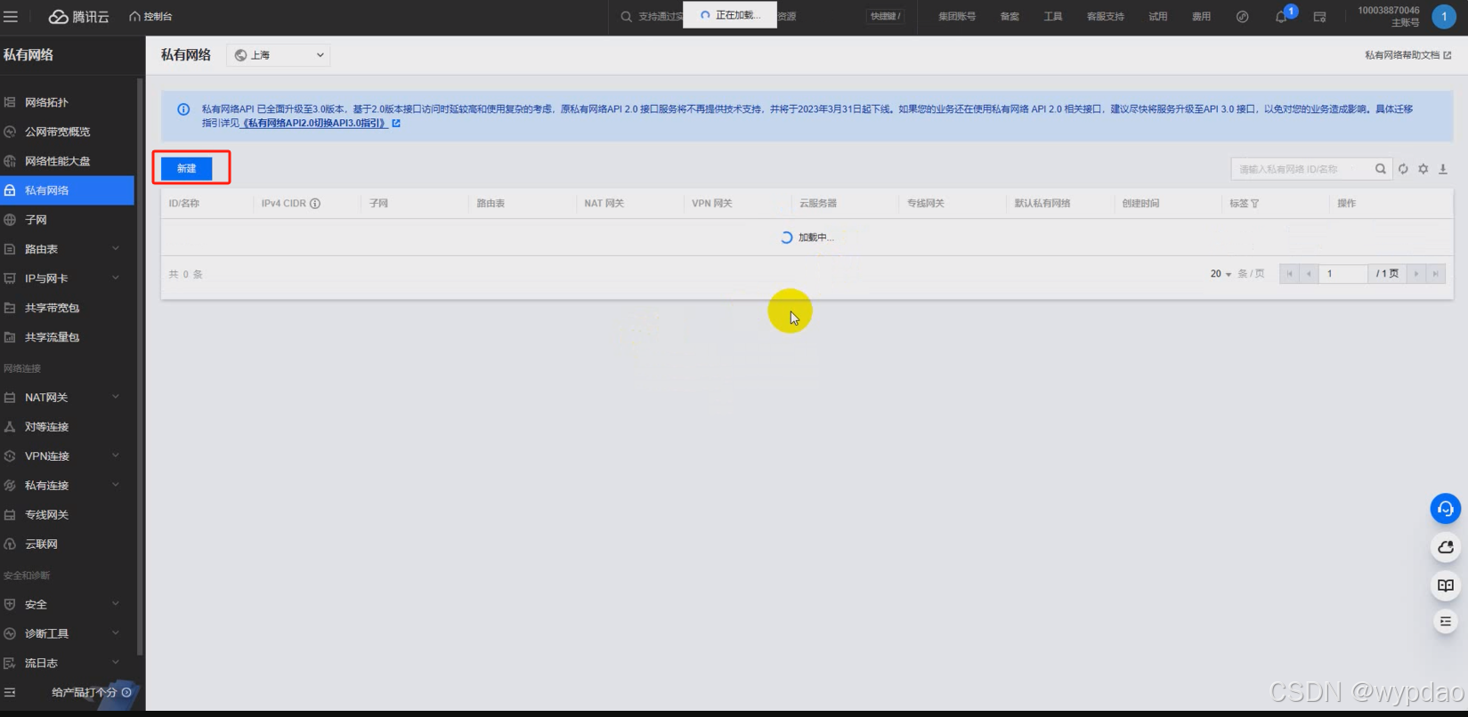Viewport: 1468px width, 717px height.
Task: Click the 默认私有网络 column header
Action: click(1042, 204)
